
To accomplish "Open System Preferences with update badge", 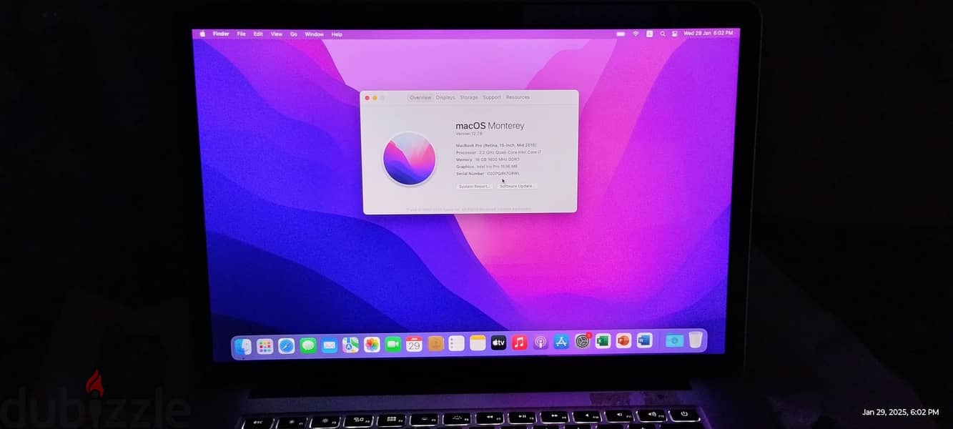I will (x=583, y=341).
